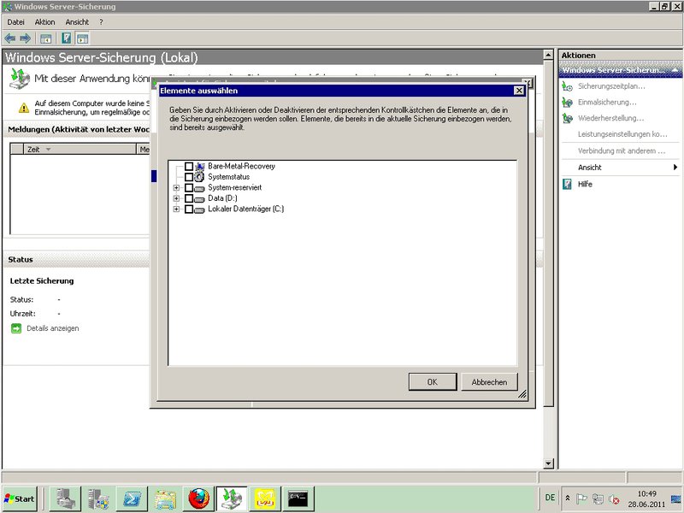Expand the System-reserviert tree node
Viewport: 684px width, 513px height.
coord(176,187)
